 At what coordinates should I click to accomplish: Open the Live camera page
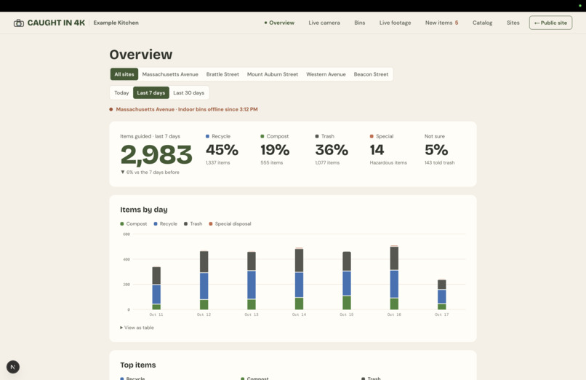324,23
